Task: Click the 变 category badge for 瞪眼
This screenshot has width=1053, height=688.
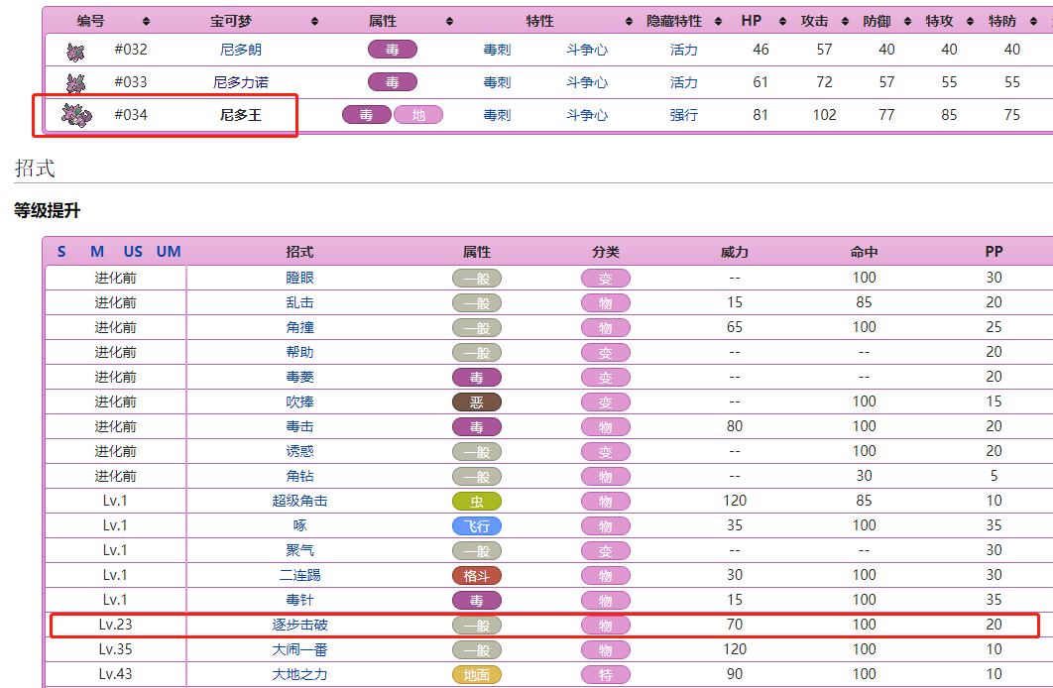Action: (606, 278)
